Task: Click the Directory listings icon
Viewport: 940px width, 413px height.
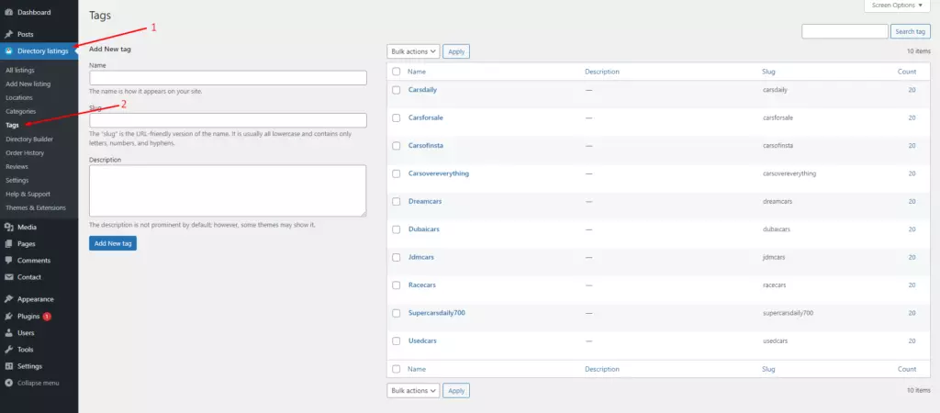Action: [x=9, y=51]
